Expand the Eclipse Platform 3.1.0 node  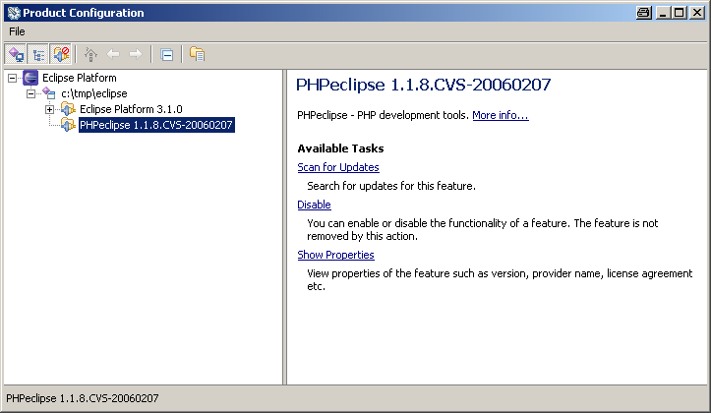[49, 109]
